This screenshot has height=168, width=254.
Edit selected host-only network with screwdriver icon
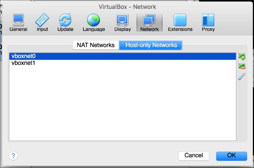click(242, 76)
